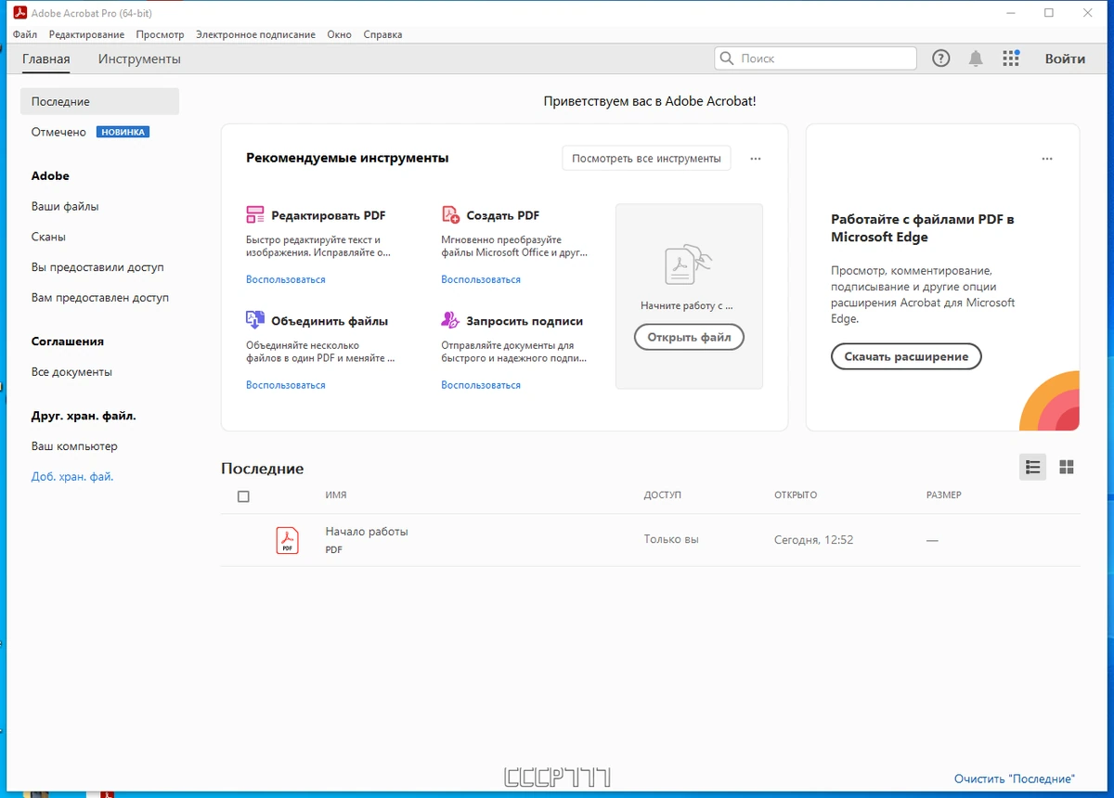Click the Edit PDF tool icon
Screen dimensions: 1114x798
(x=255, y=215)
